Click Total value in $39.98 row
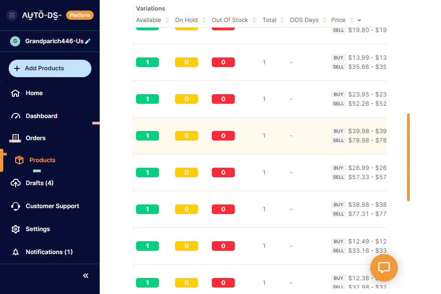This screenshot has height=294, width=441. pos(264,136)
